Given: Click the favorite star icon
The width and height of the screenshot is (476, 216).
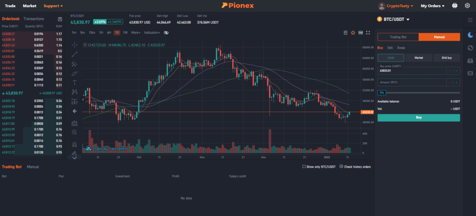Looking at the screenshot, I should 353,32.
